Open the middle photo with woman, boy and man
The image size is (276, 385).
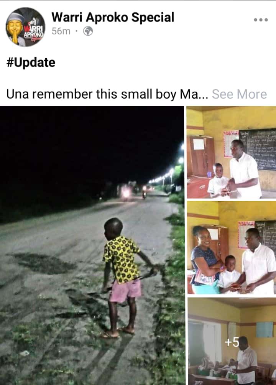[x=231, y=248]
